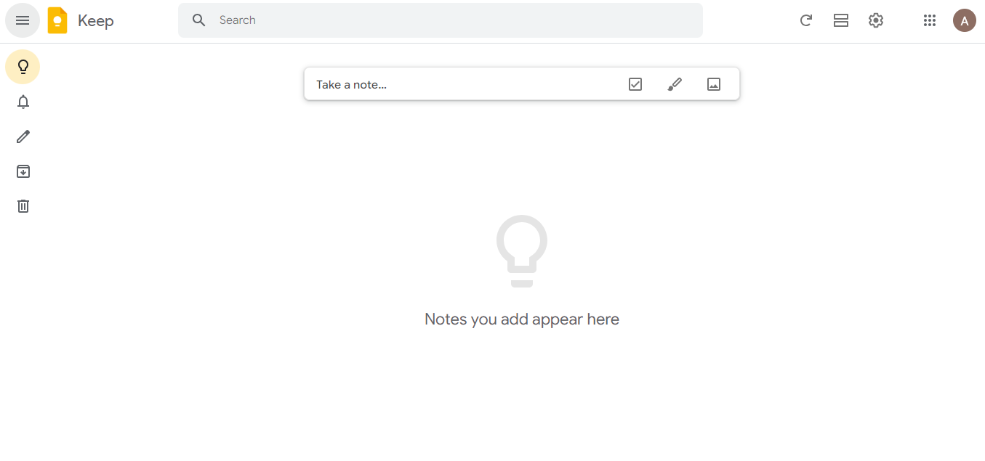Create a new note with image
Viewport: 985px width, 461px height.
pyautogui.click(x=714, y=84)
